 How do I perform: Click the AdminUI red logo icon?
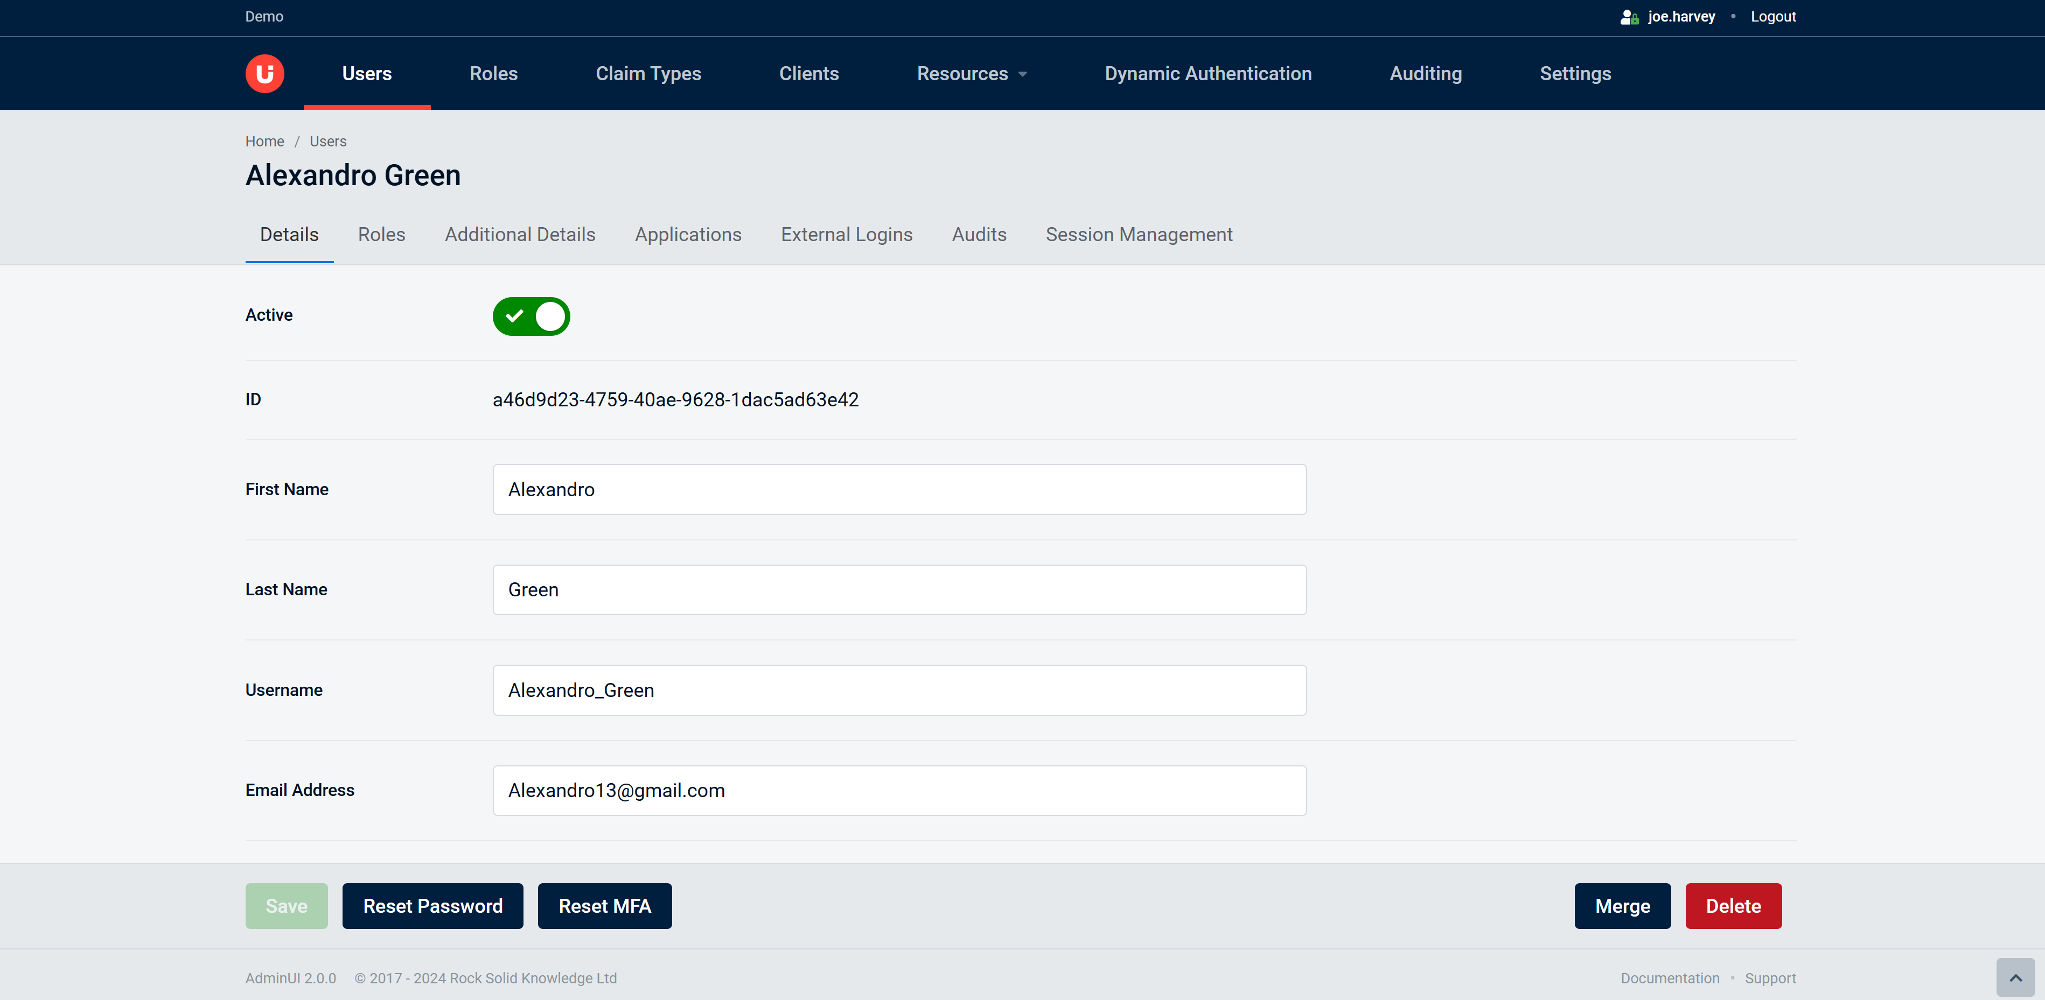pyautogui.click(x=264, y=74)
